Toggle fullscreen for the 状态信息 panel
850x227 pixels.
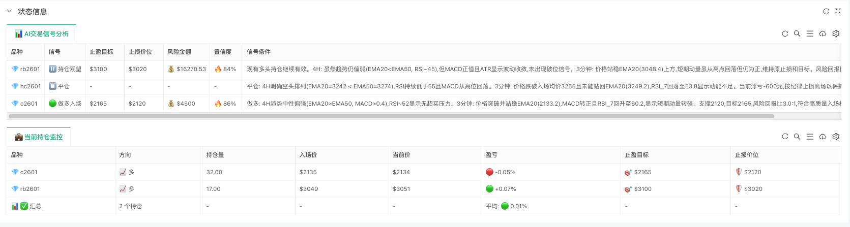[x=838, y=11]
